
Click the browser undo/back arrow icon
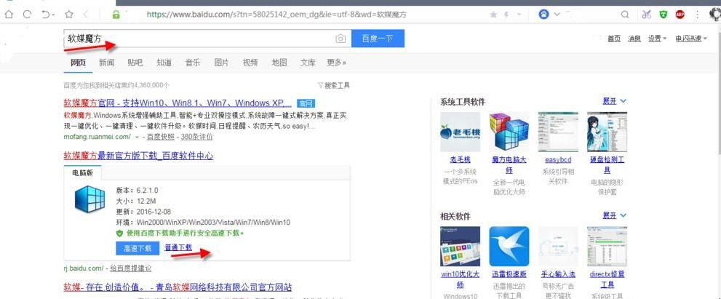[46, 15]
